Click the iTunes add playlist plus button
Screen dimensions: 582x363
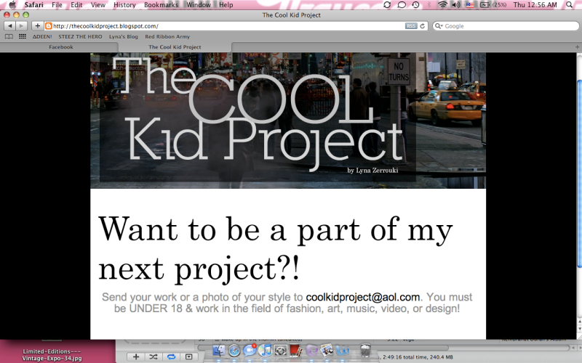coord(136,356)
